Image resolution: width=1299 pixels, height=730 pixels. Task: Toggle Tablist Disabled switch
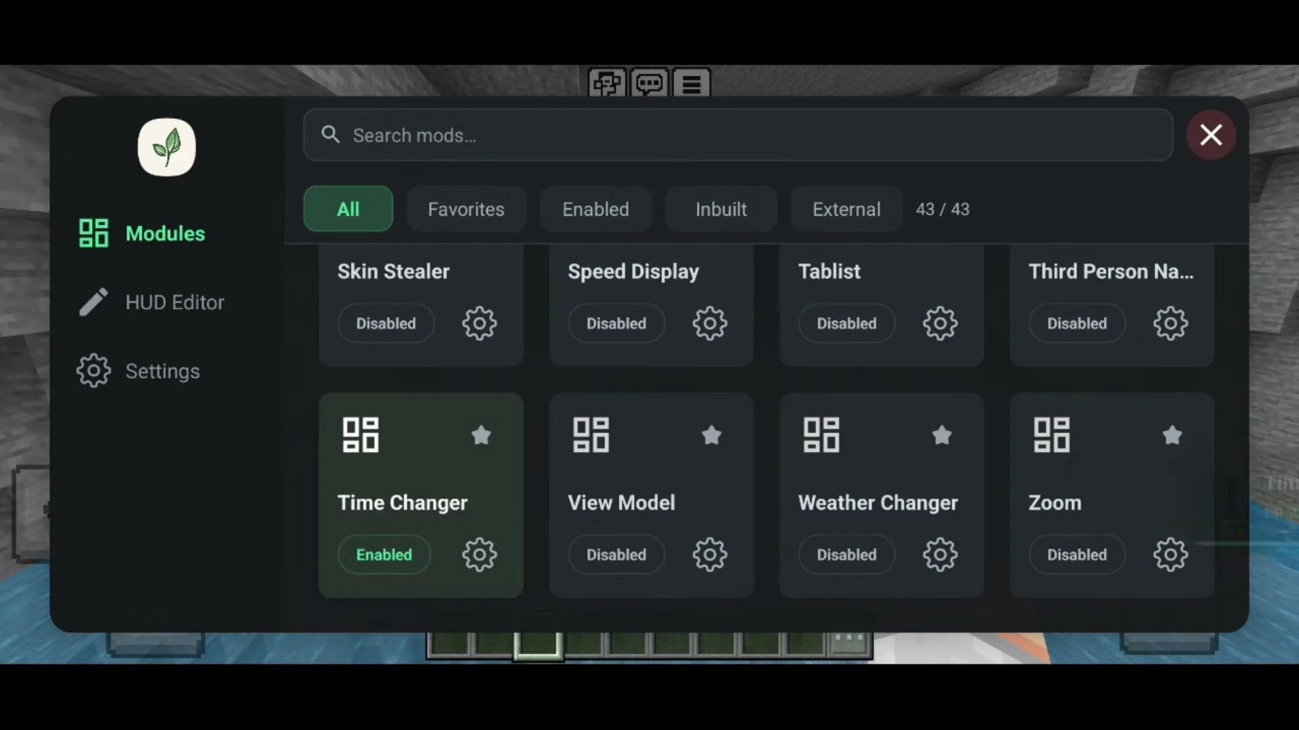coord(847,324)
